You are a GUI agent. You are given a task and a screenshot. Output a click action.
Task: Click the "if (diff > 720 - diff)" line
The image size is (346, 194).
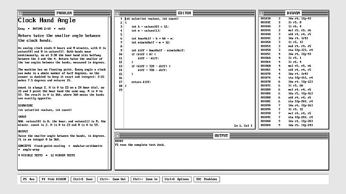click(x=151, y=66)
